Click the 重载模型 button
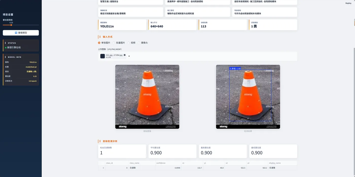 point(21,33)
